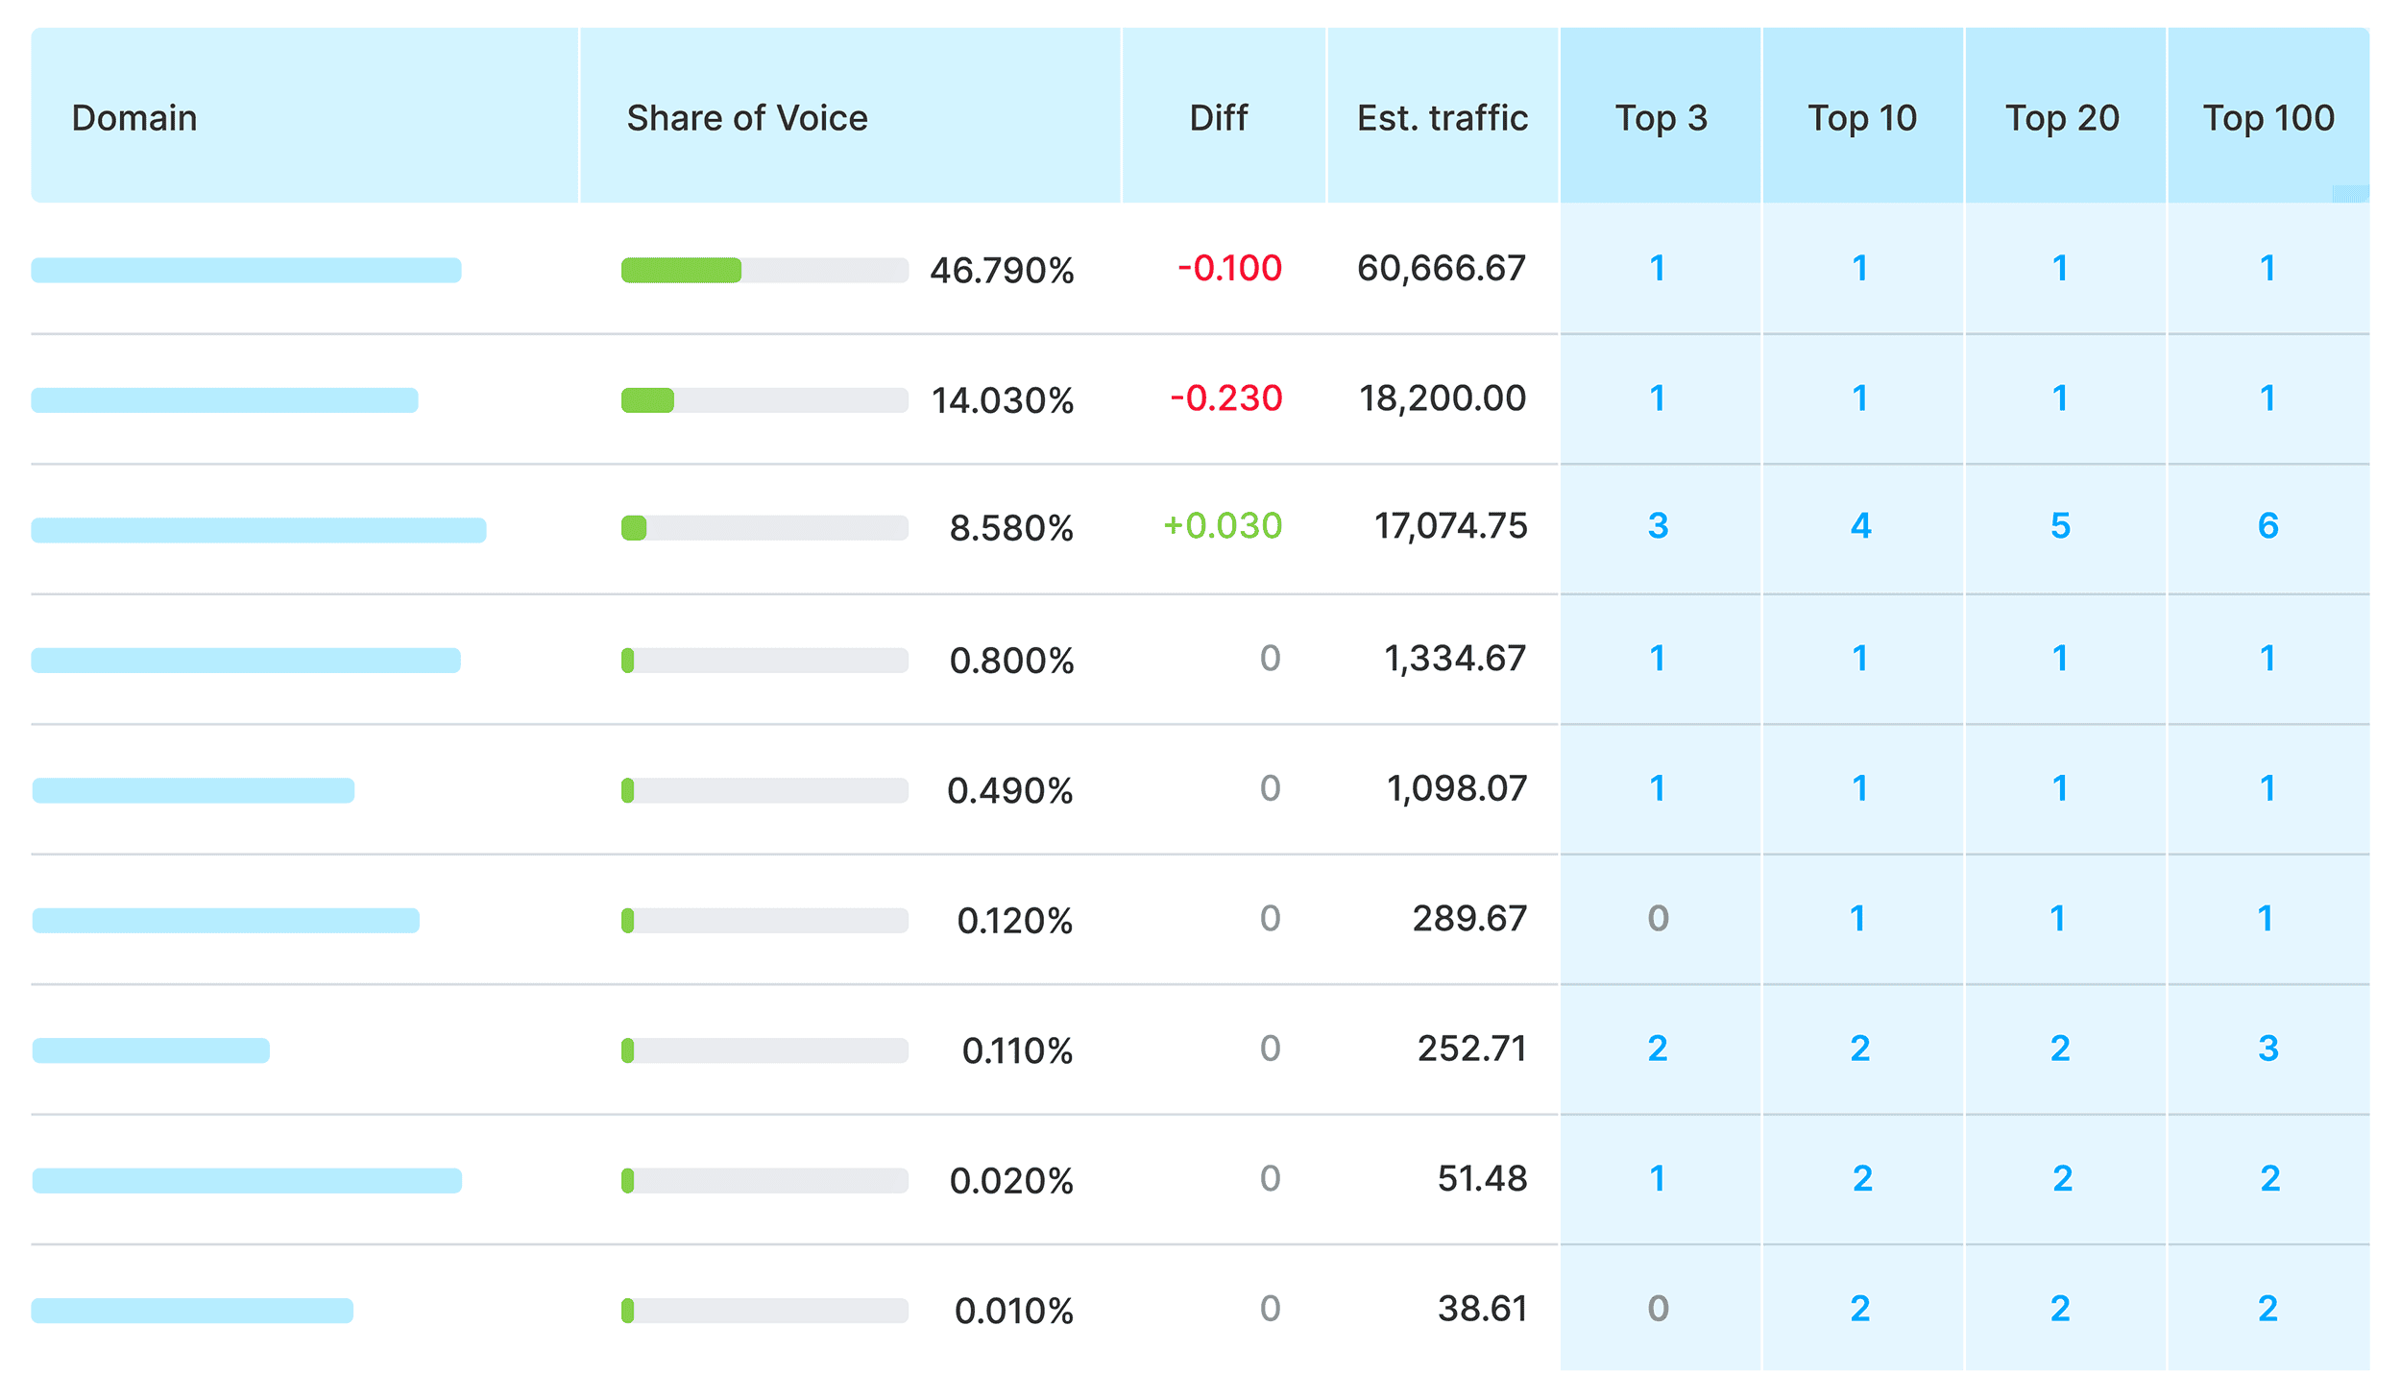Sort the table by Domain column
2401x1398 pixels.
click(134, 117)
